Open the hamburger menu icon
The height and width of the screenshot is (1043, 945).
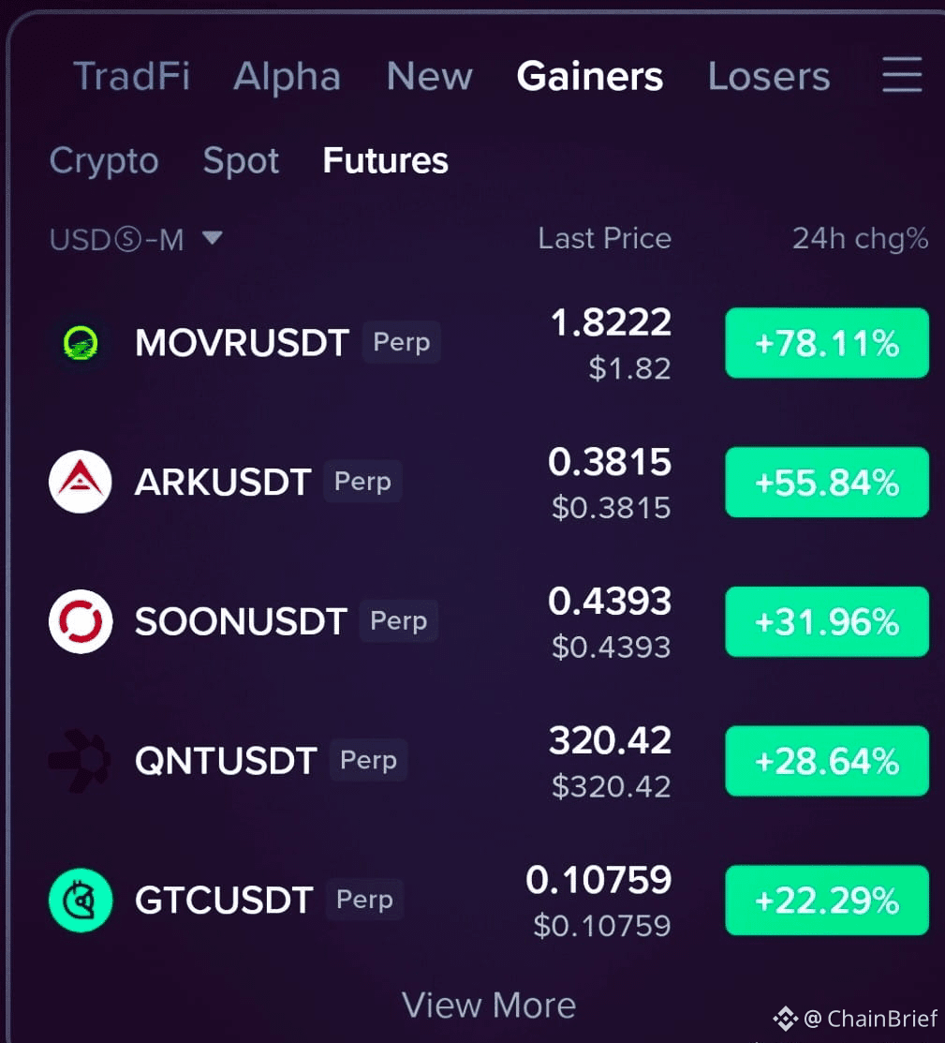[x=902, y=75]
